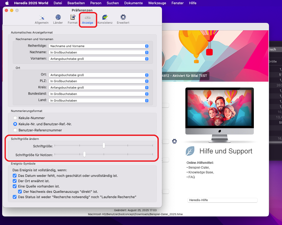Uncheck "Der Ort erwähnt ist" checkbox

[15, 181]
